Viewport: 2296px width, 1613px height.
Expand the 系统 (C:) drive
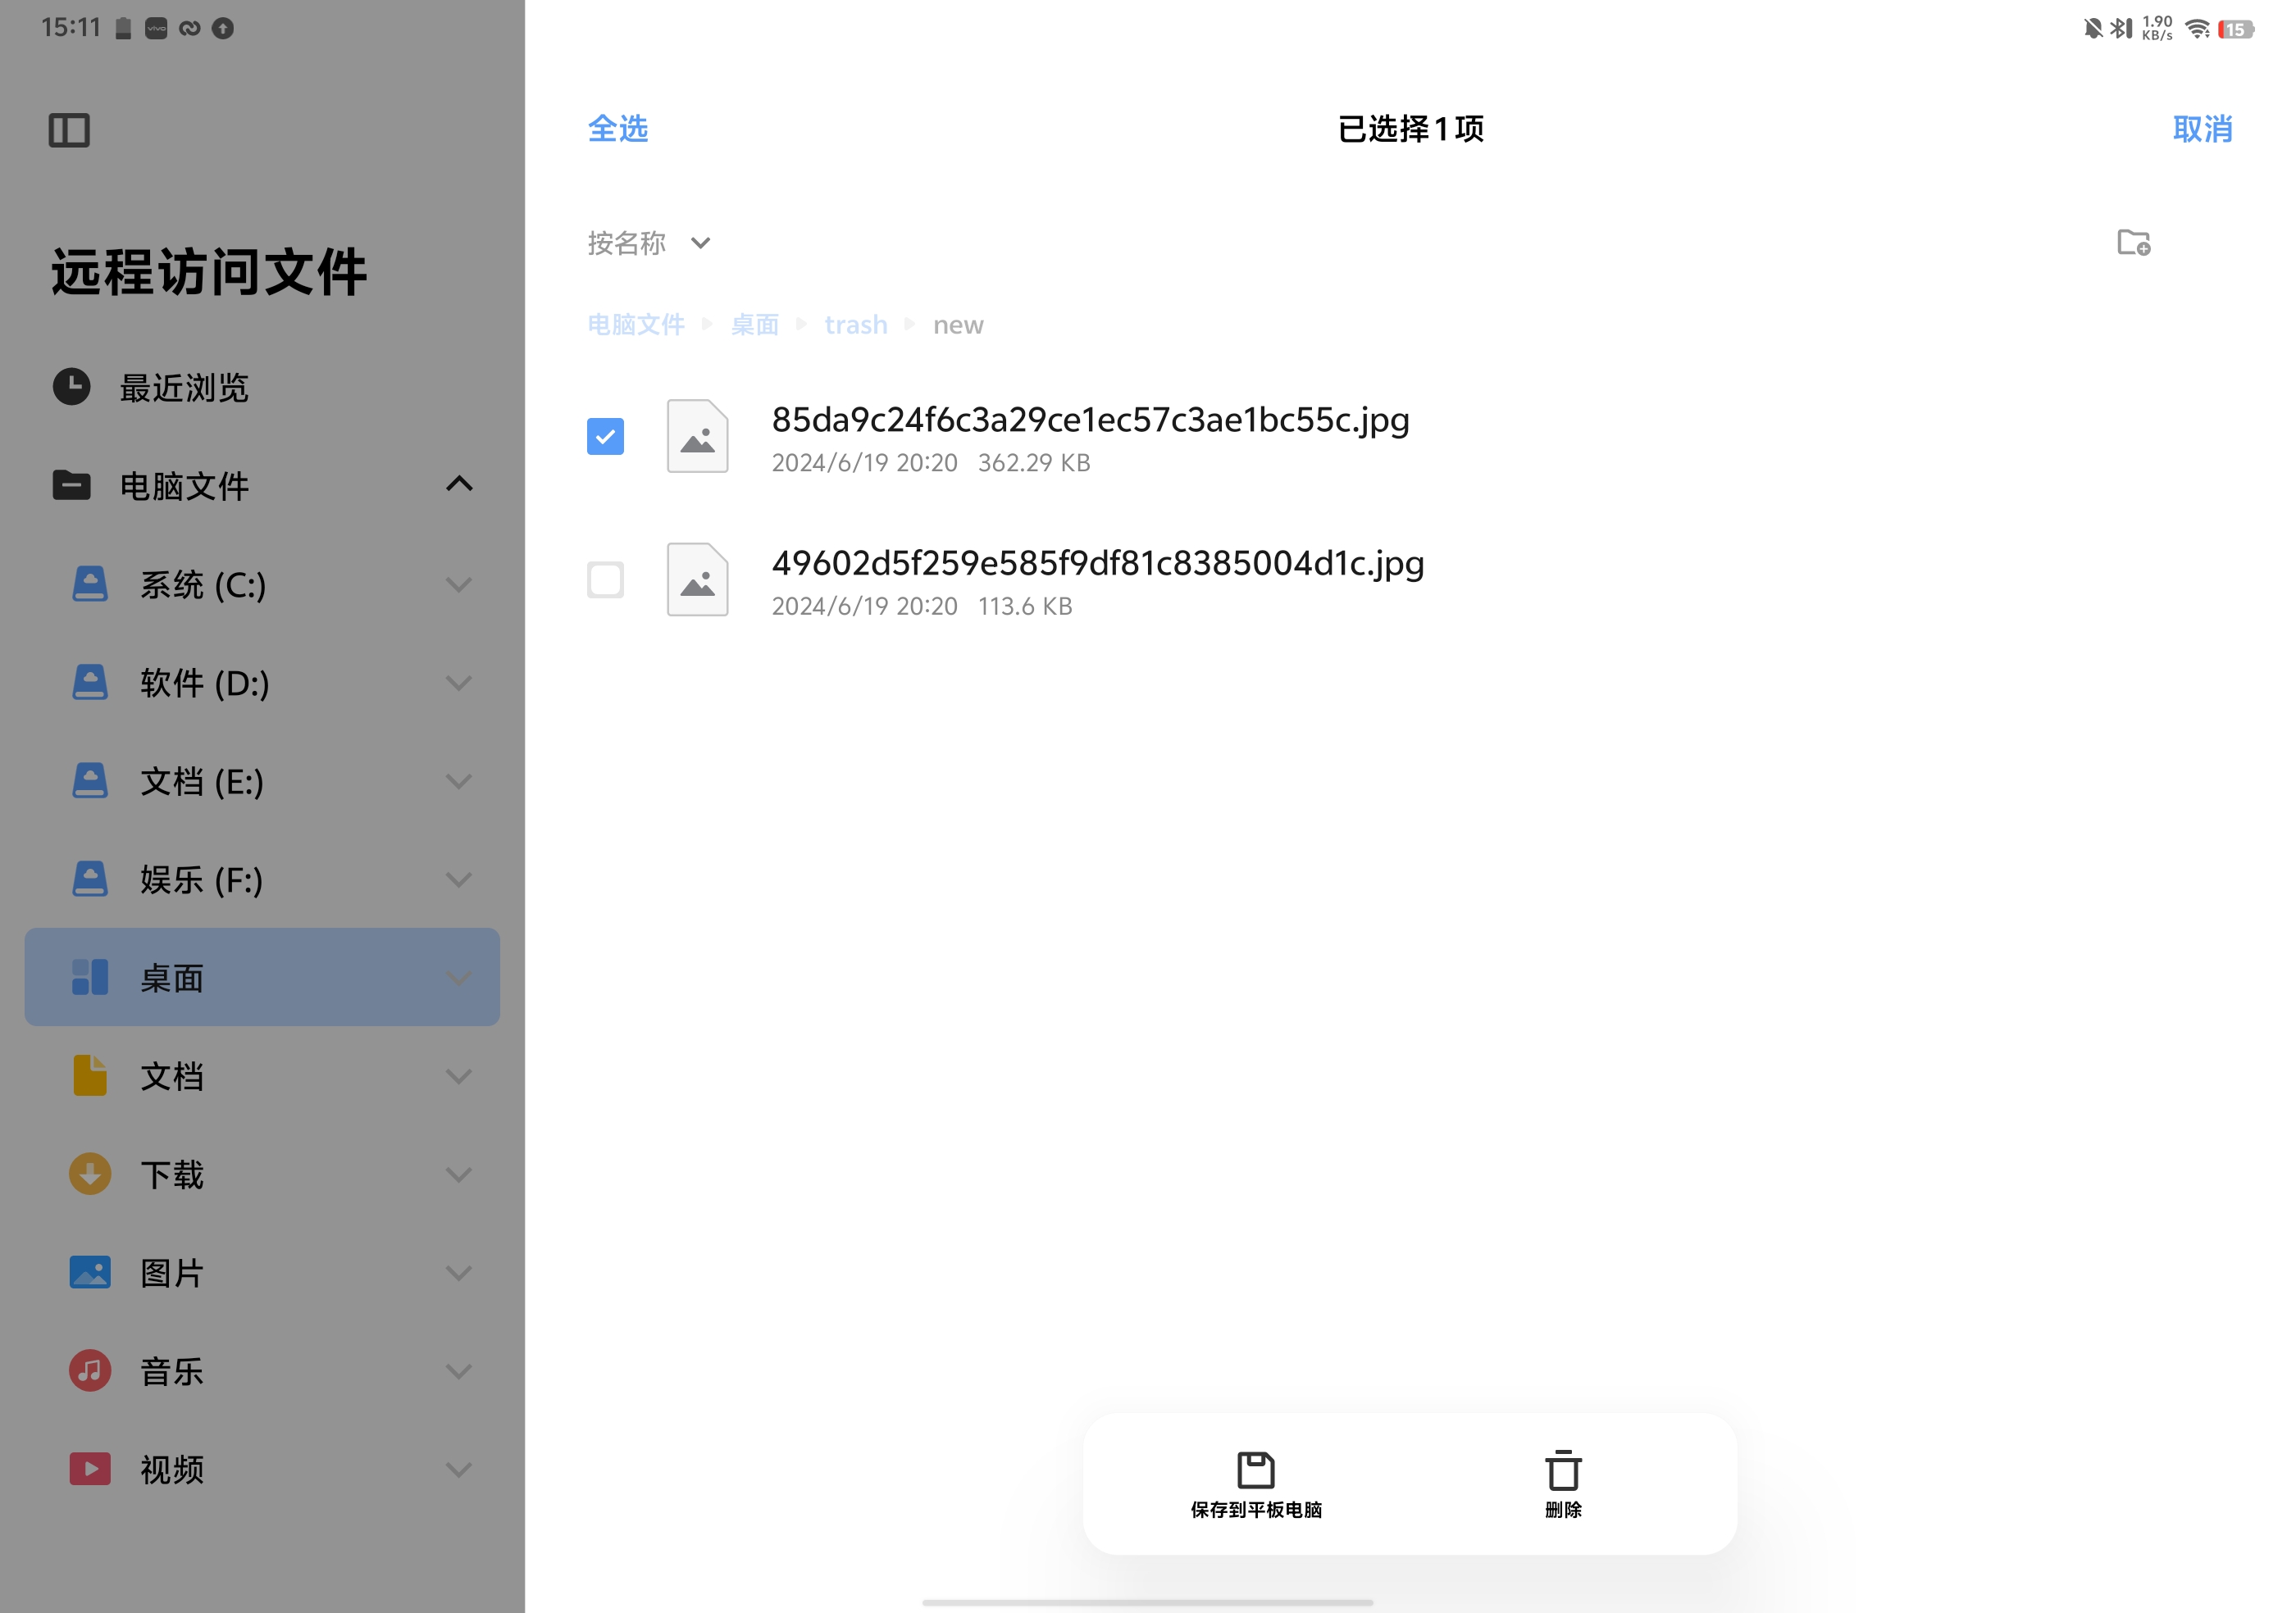(459, 584)
